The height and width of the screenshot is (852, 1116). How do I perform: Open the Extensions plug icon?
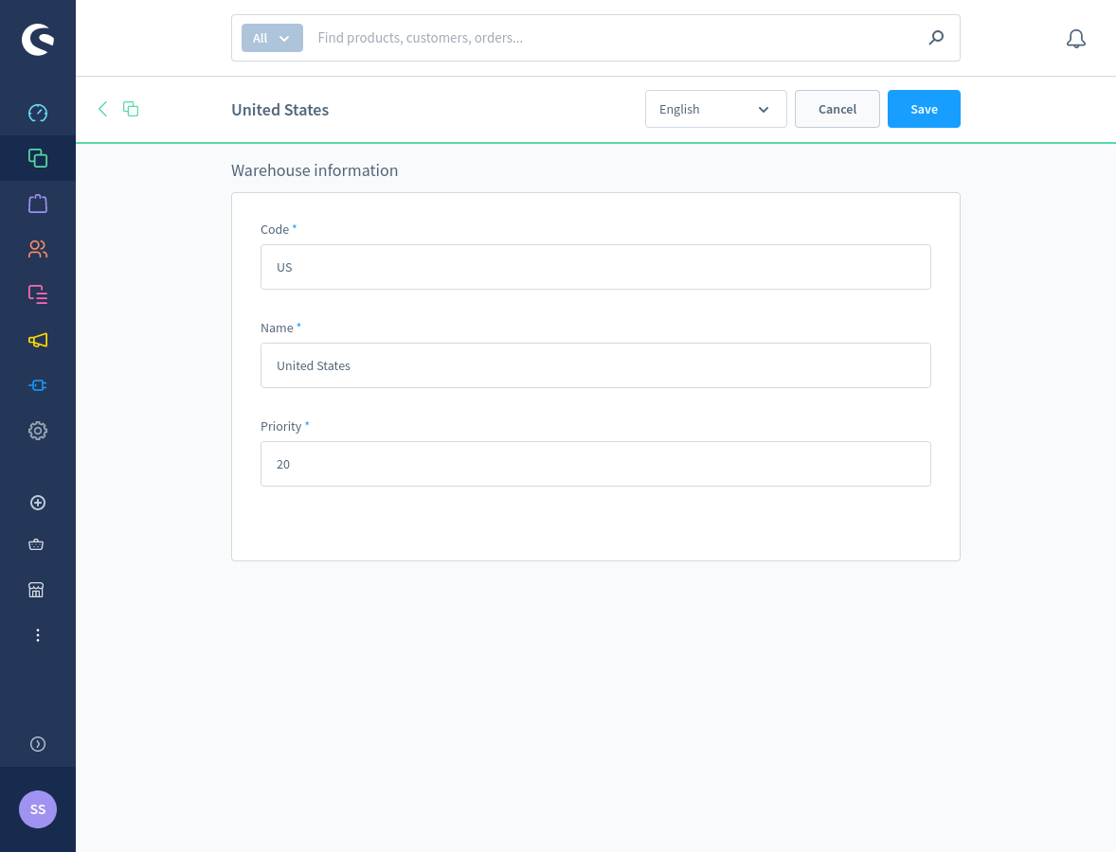tap(38, 385)
